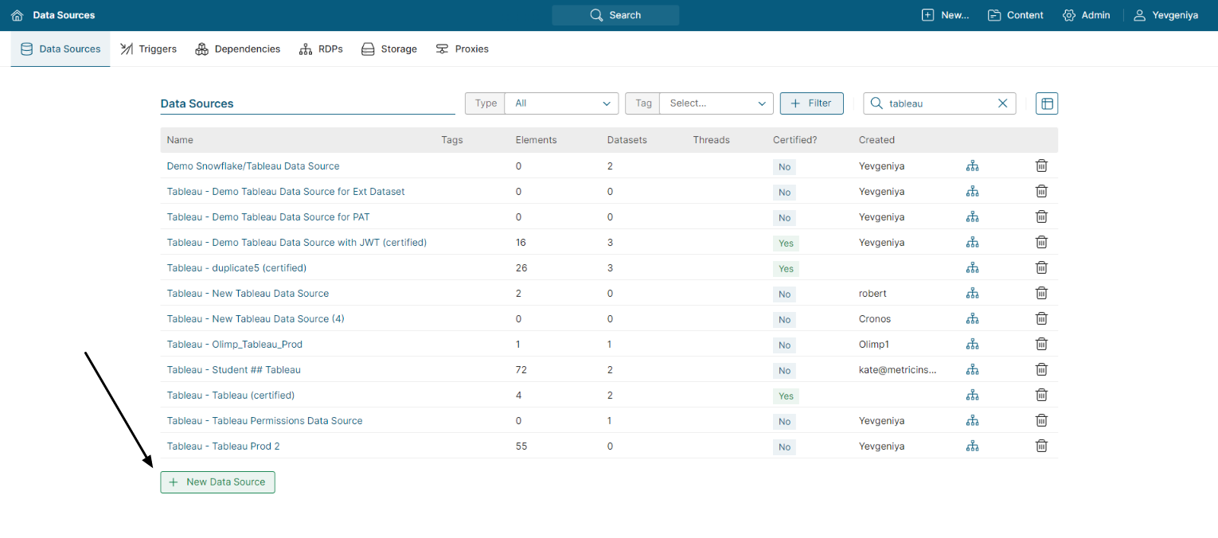
Task: Open hierarchy icon for Demo Snowflake/Tableau Data Source
Action: coord(972,166)
